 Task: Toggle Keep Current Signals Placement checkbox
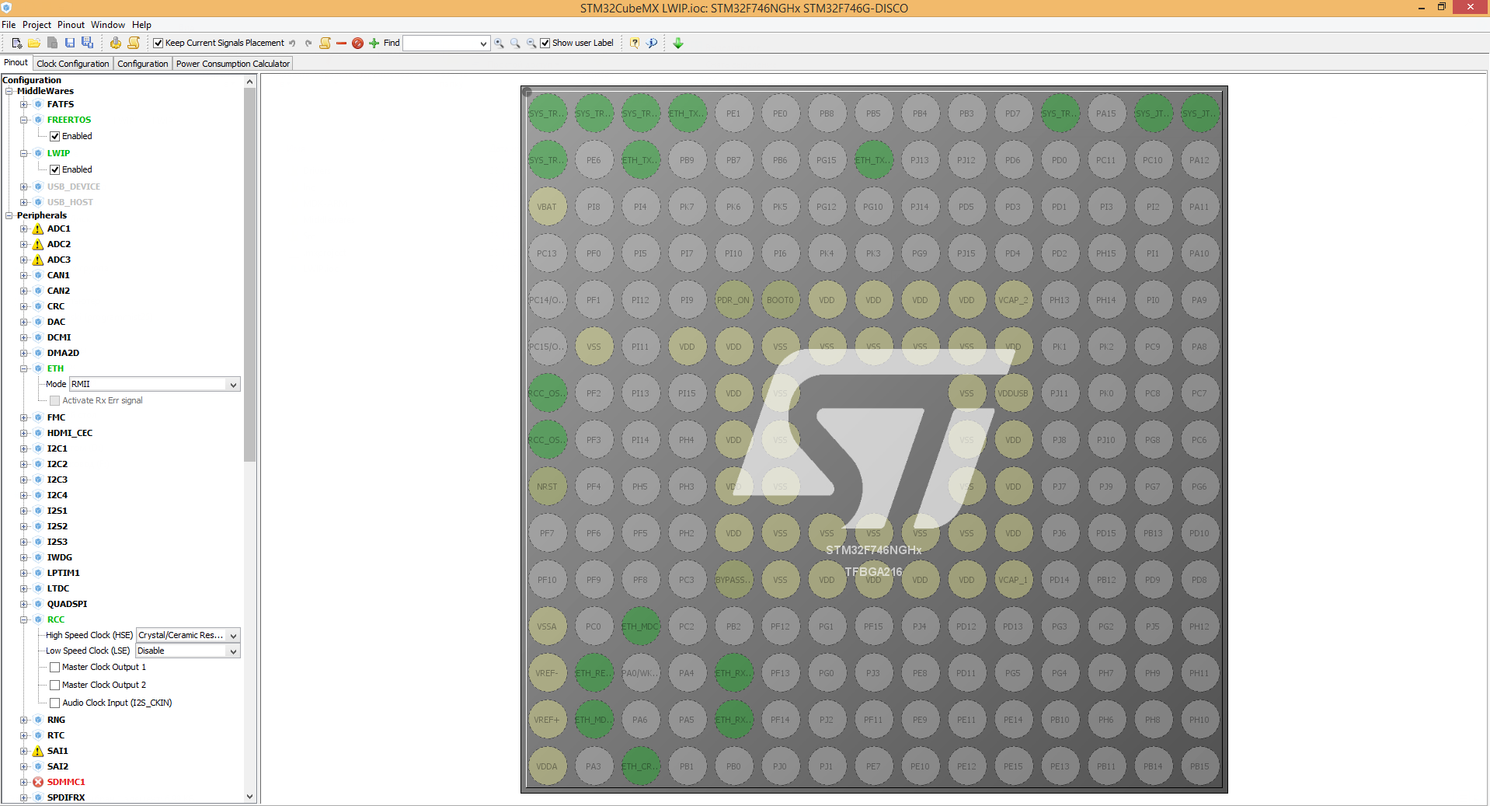tap(158, 44)
